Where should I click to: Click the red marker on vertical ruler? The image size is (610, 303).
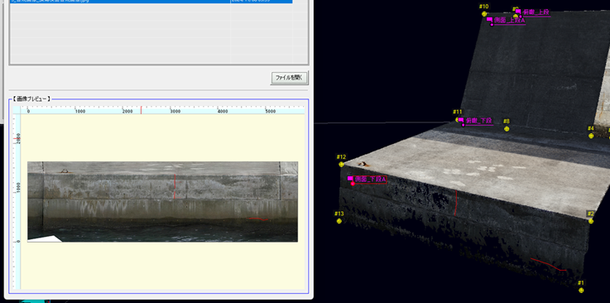click(x=16, y=138)
